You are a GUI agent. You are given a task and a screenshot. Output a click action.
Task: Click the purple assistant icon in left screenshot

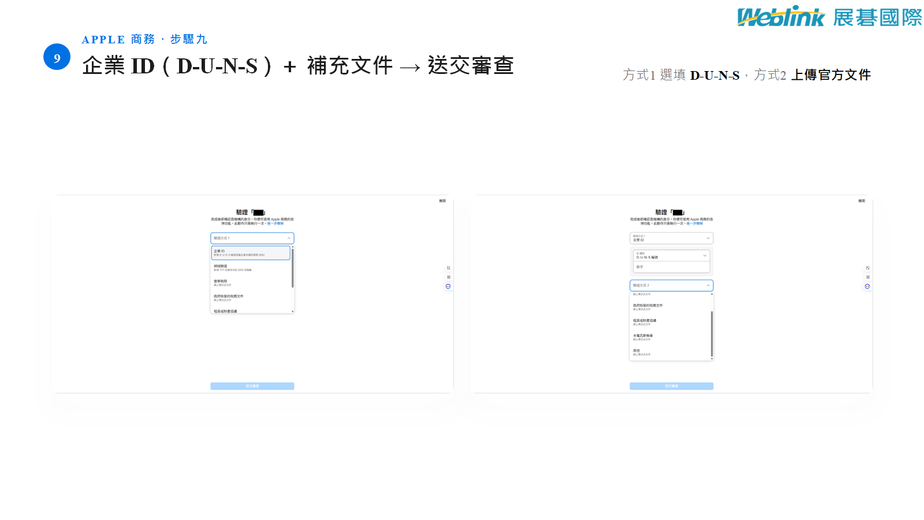(448, 287)
